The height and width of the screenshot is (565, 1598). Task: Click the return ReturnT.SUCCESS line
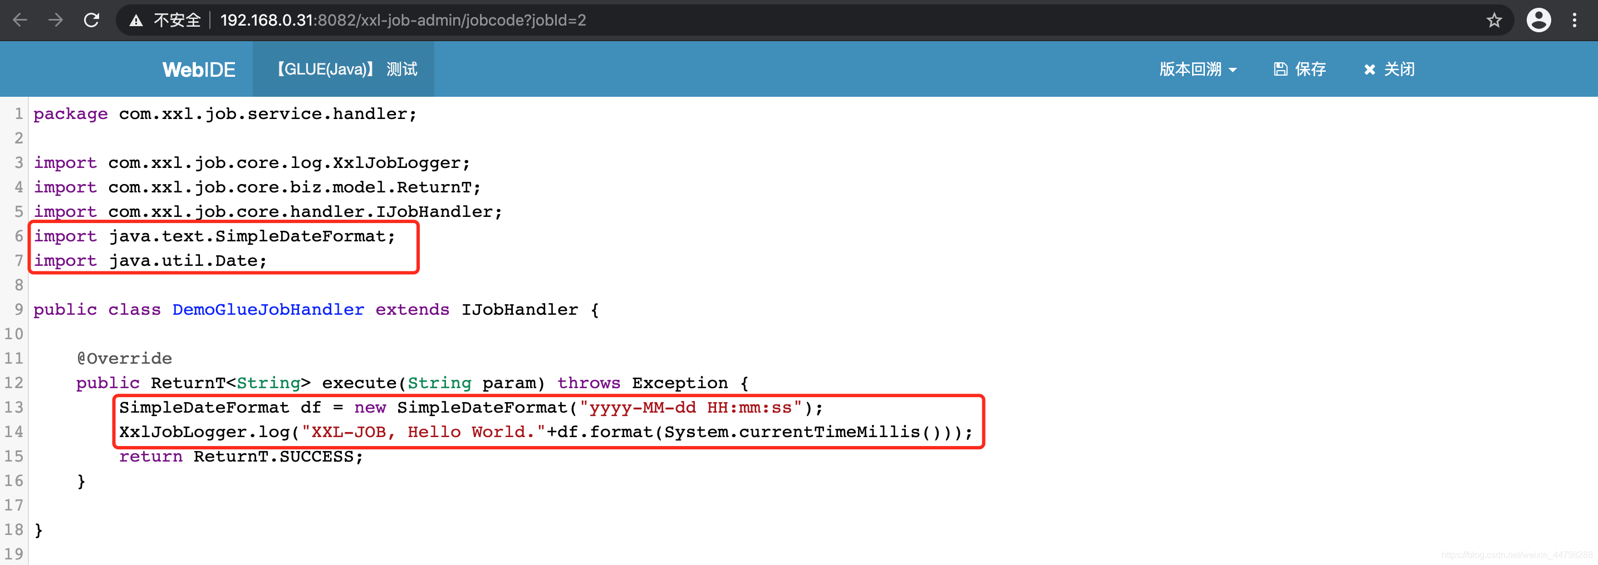[x=241, y=457]
